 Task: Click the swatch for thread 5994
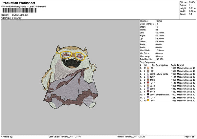(148, 89)
